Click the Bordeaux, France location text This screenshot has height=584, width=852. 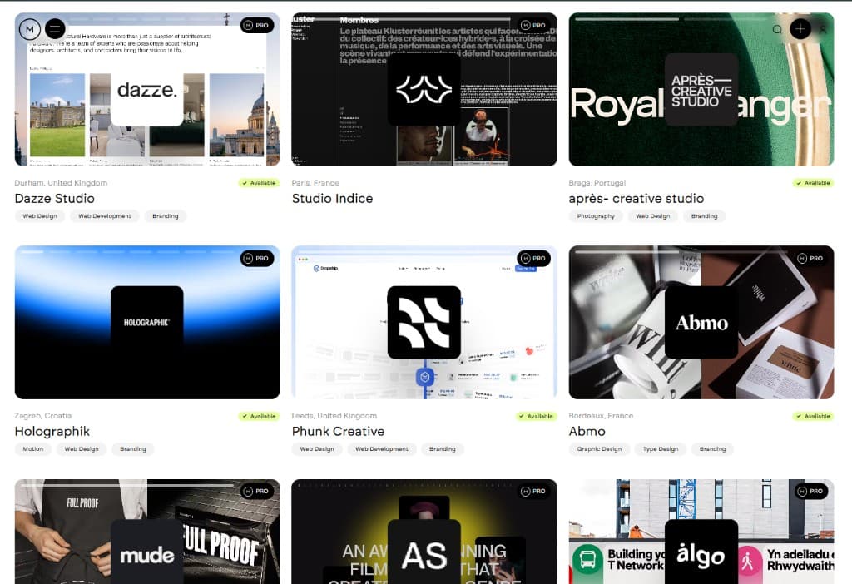coord(601,416)
